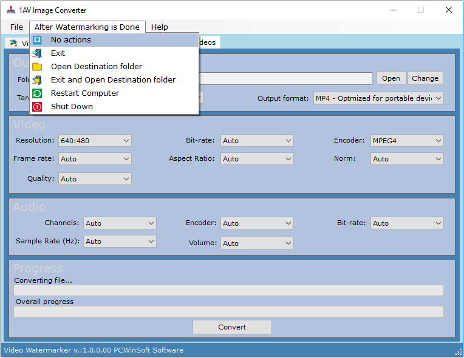The image size is (464, 358).
Task: Expand the video Encoder MPEG4 dropdown
Action: point(406,141)
